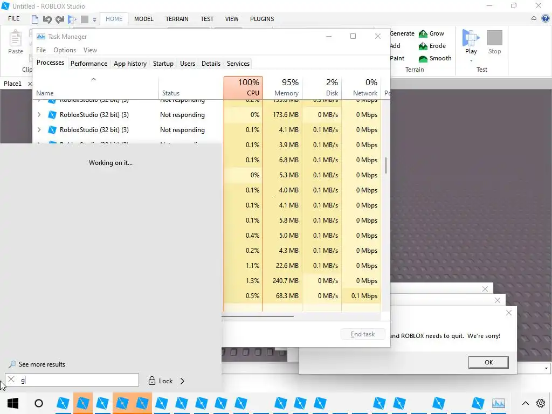The width and height of the screenshot is (552, 414).
Task: Sort processes by Name column header
Action: click(x=95, y=87)
